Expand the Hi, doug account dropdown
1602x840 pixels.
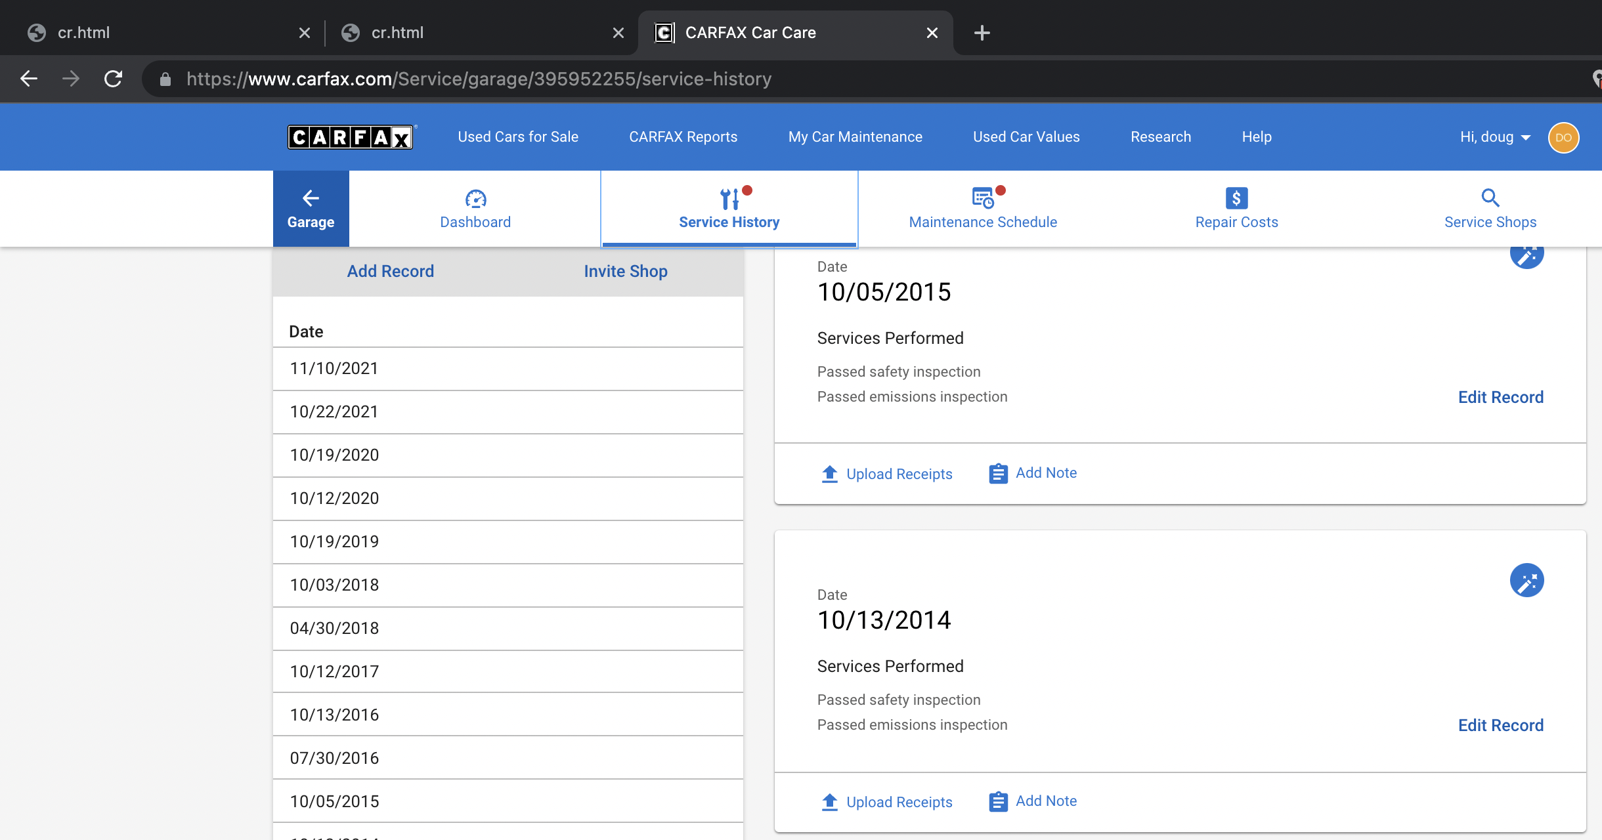coord(1496,137)
